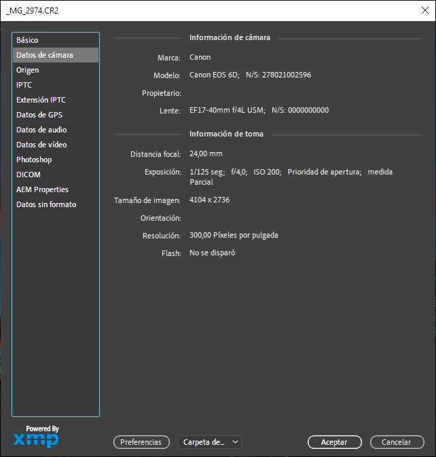The width and height of the screenshot is (436, 457).
Task: Click the No se disparó flash value
Action: click(x=212, y=253)
